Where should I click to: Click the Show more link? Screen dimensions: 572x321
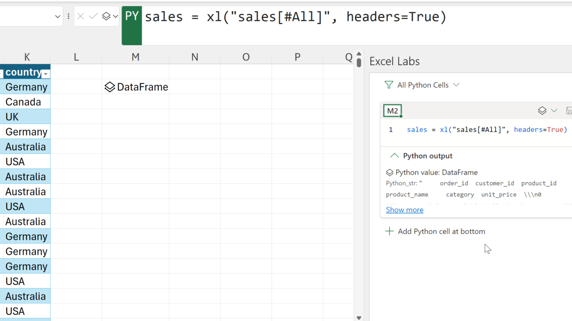(x=404, y=210)
